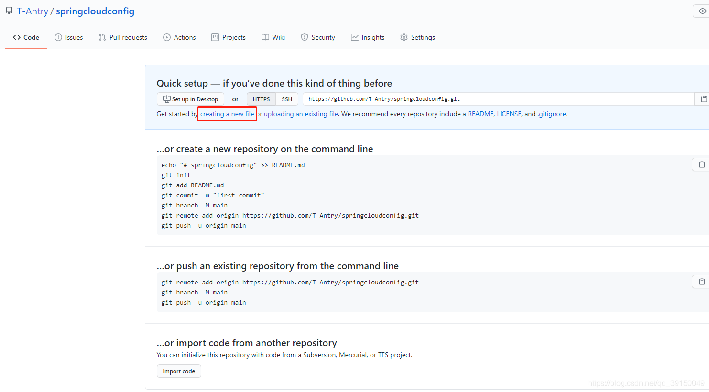Open the Security tab
This screenshot has height=392, width=709.
click(318, 37)
